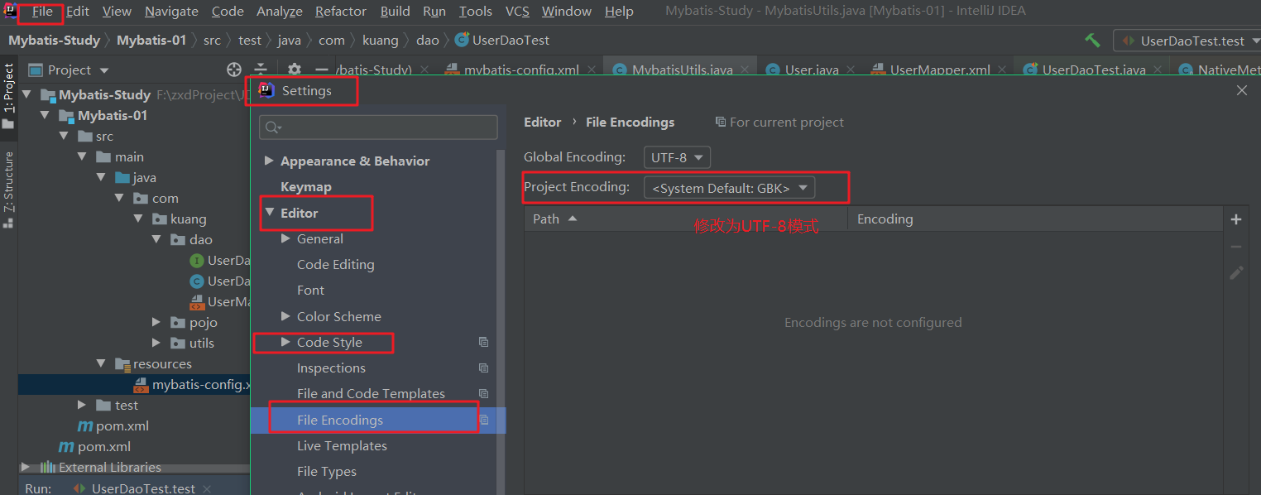Collapse the Editor settings category
Viewport: 1261px width, 495px height.
click(x=269, y=213)
